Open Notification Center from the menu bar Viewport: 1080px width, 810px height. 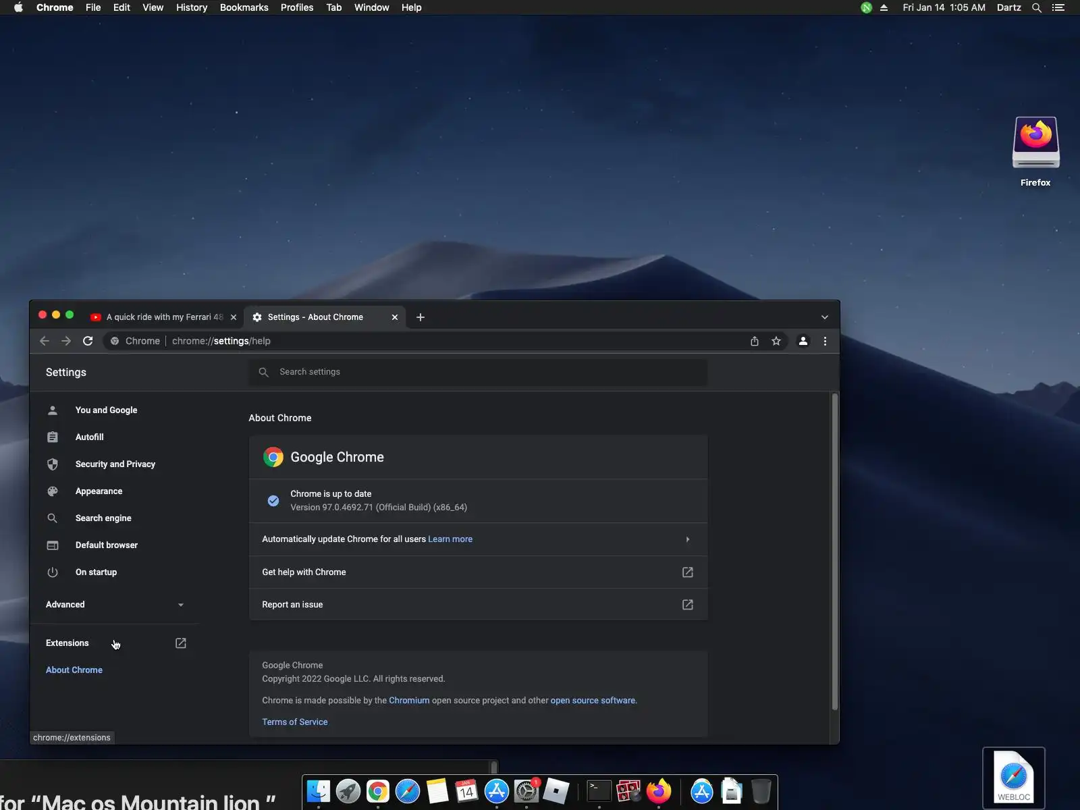pyautogui.click(x=1058, y=7)
